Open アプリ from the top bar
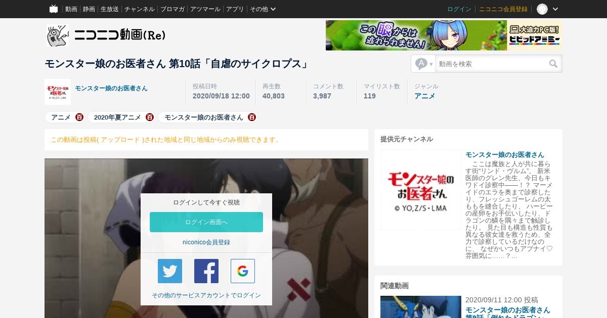Image resolution: width=607 pixels, height=318 pixels. (235, 9)
